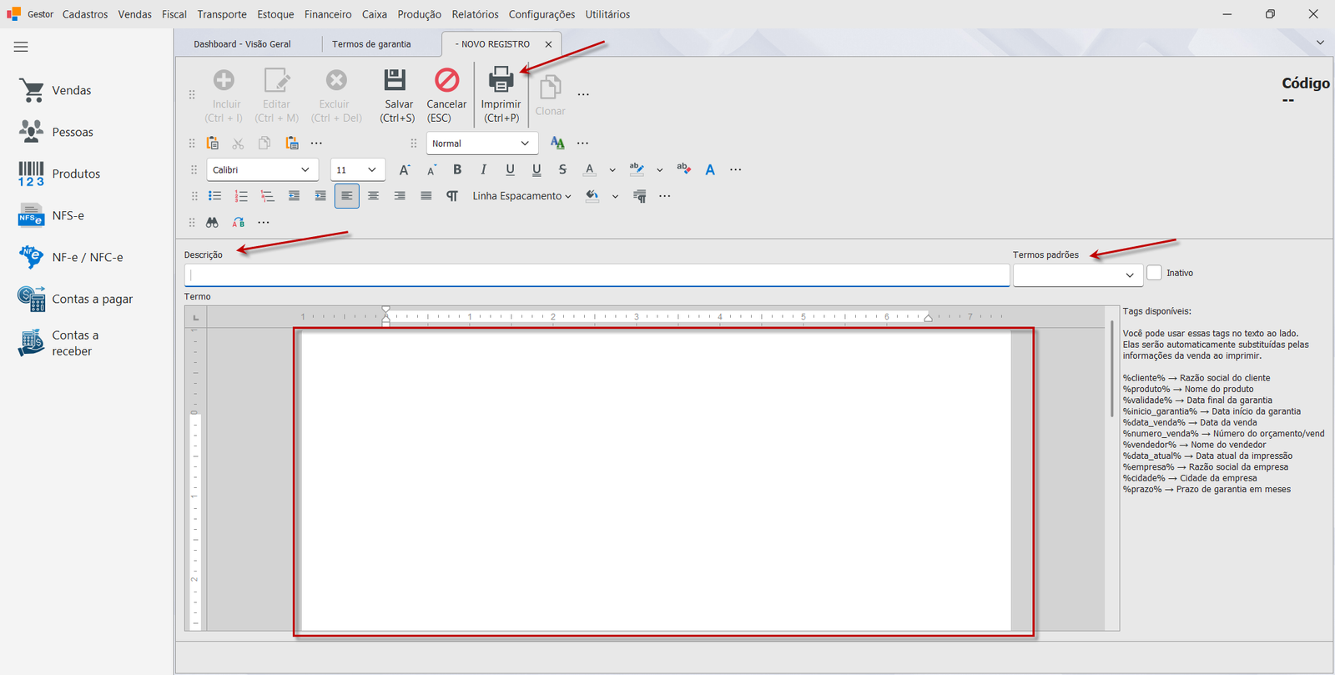The height and width of the screenshot is (675, 1335).
Task: Open the Cadastros menu
Action: coord(85,14)
